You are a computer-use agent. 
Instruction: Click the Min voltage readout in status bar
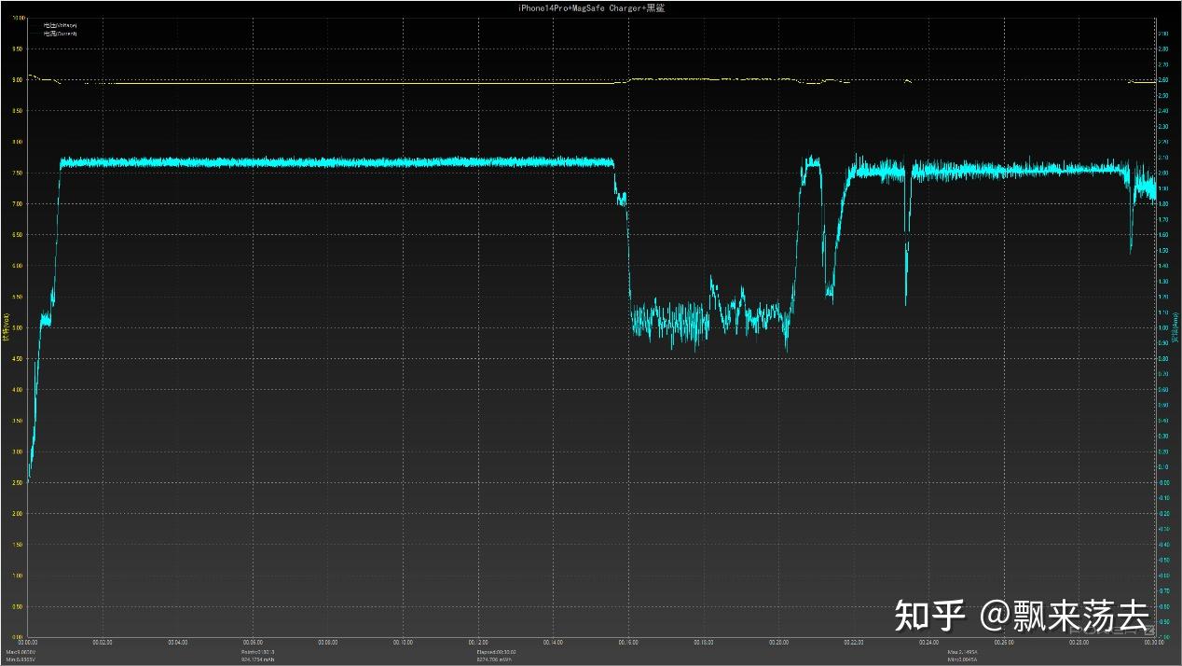(21, 659)
